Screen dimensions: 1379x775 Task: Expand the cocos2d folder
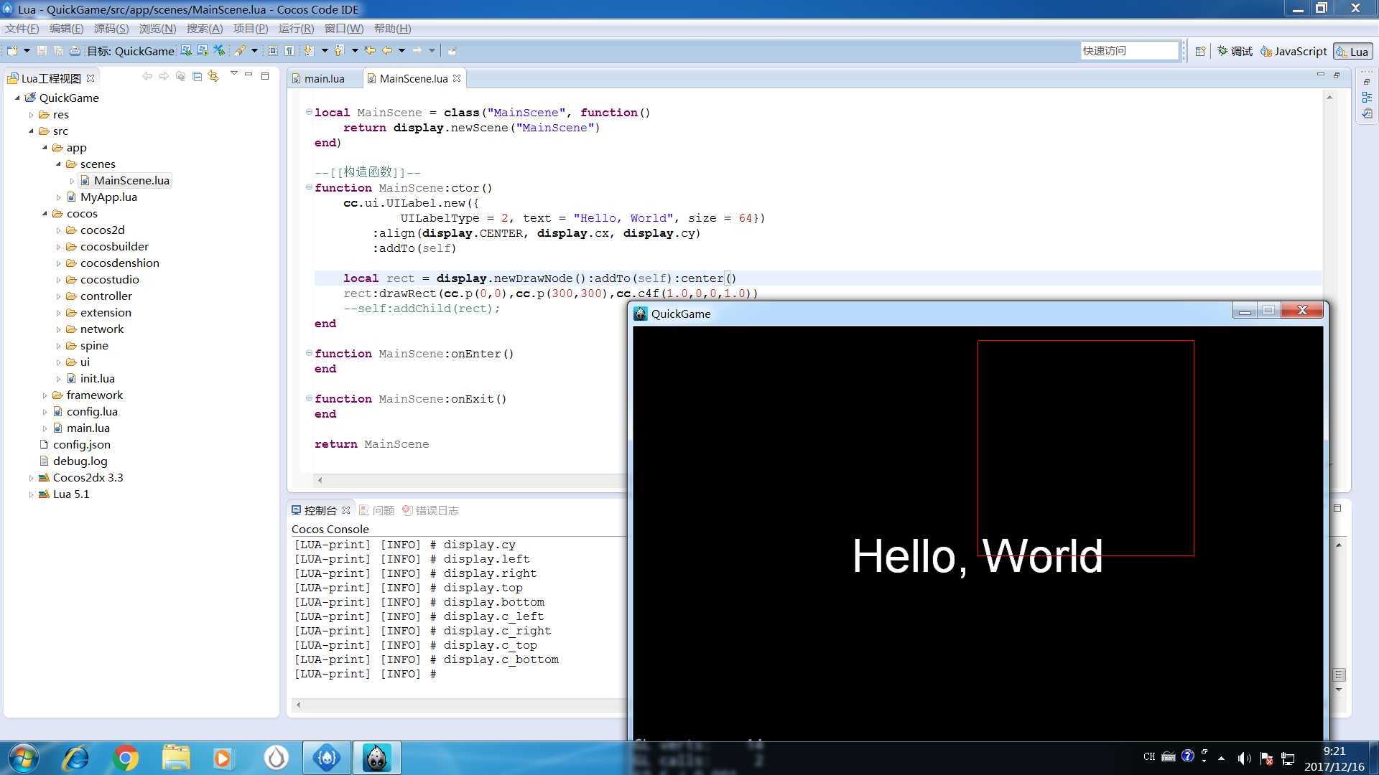tap(58, 230)
